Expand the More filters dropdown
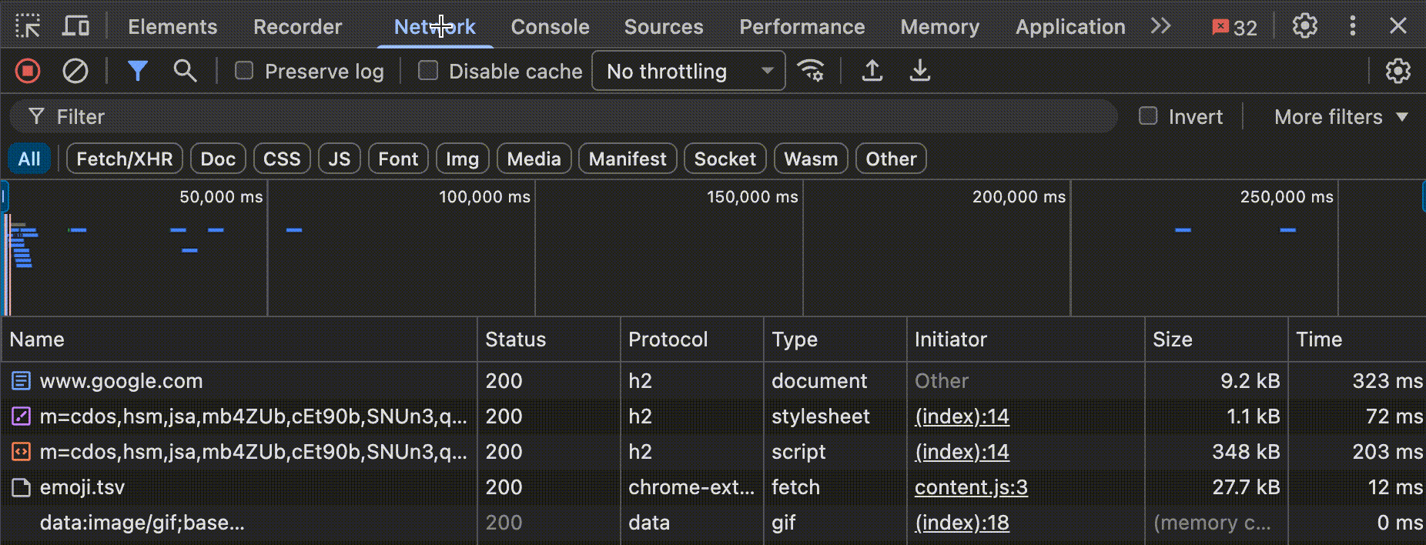The height and width of the screenshot is (545, 1426). [x=1341, y=117]
